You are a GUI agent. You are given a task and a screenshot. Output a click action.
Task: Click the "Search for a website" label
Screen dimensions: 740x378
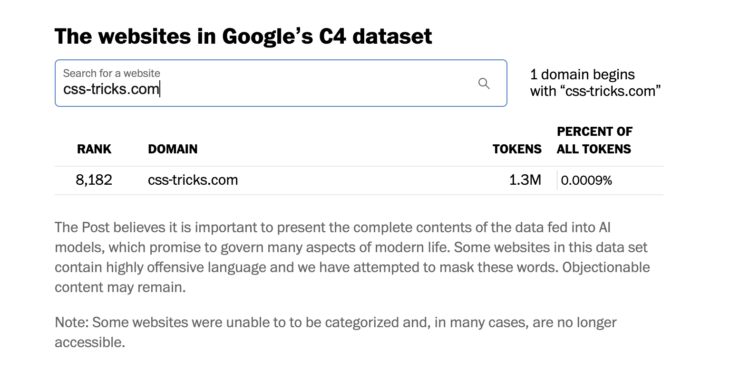tap(111, 73)
